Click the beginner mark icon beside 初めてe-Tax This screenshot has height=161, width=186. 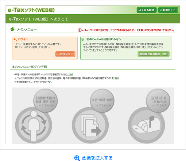[83, 40]
